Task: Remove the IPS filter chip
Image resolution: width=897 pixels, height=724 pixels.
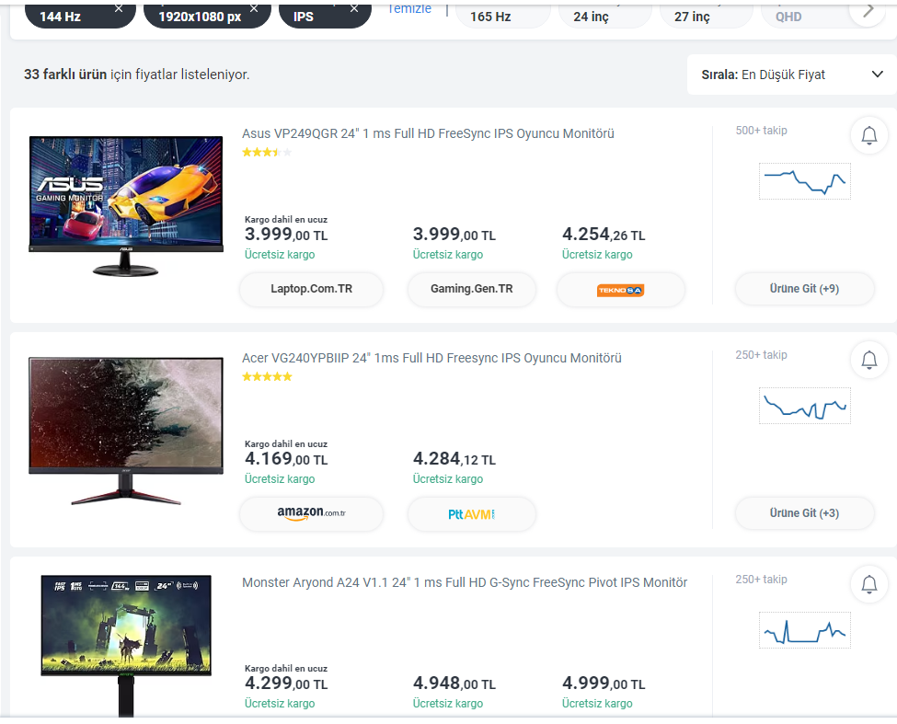Action: tap(354, 8)
